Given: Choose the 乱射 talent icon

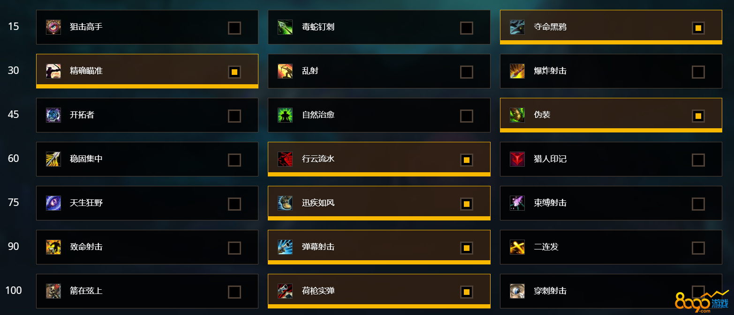Looking at the screenshot, I should pos(285,71).
